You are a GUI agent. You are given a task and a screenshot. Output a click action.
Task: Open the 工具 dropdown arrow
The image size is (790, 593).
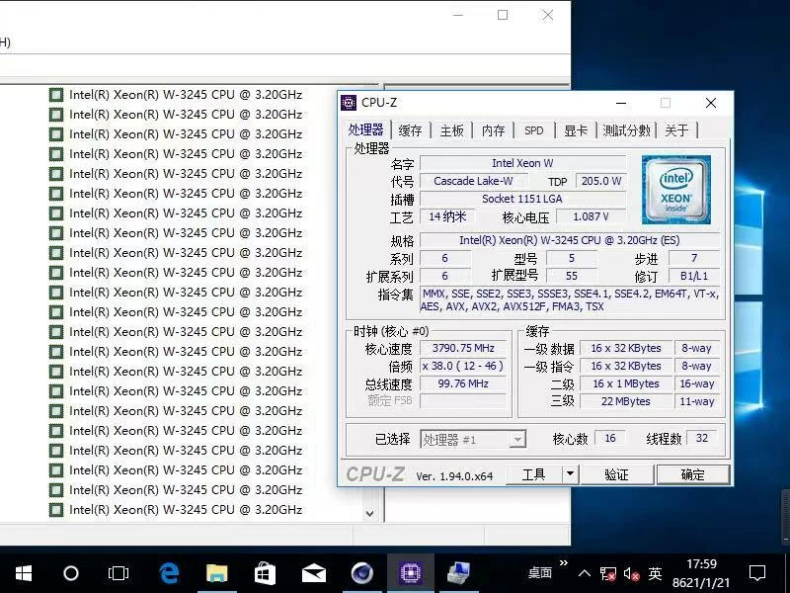[570, 474]
